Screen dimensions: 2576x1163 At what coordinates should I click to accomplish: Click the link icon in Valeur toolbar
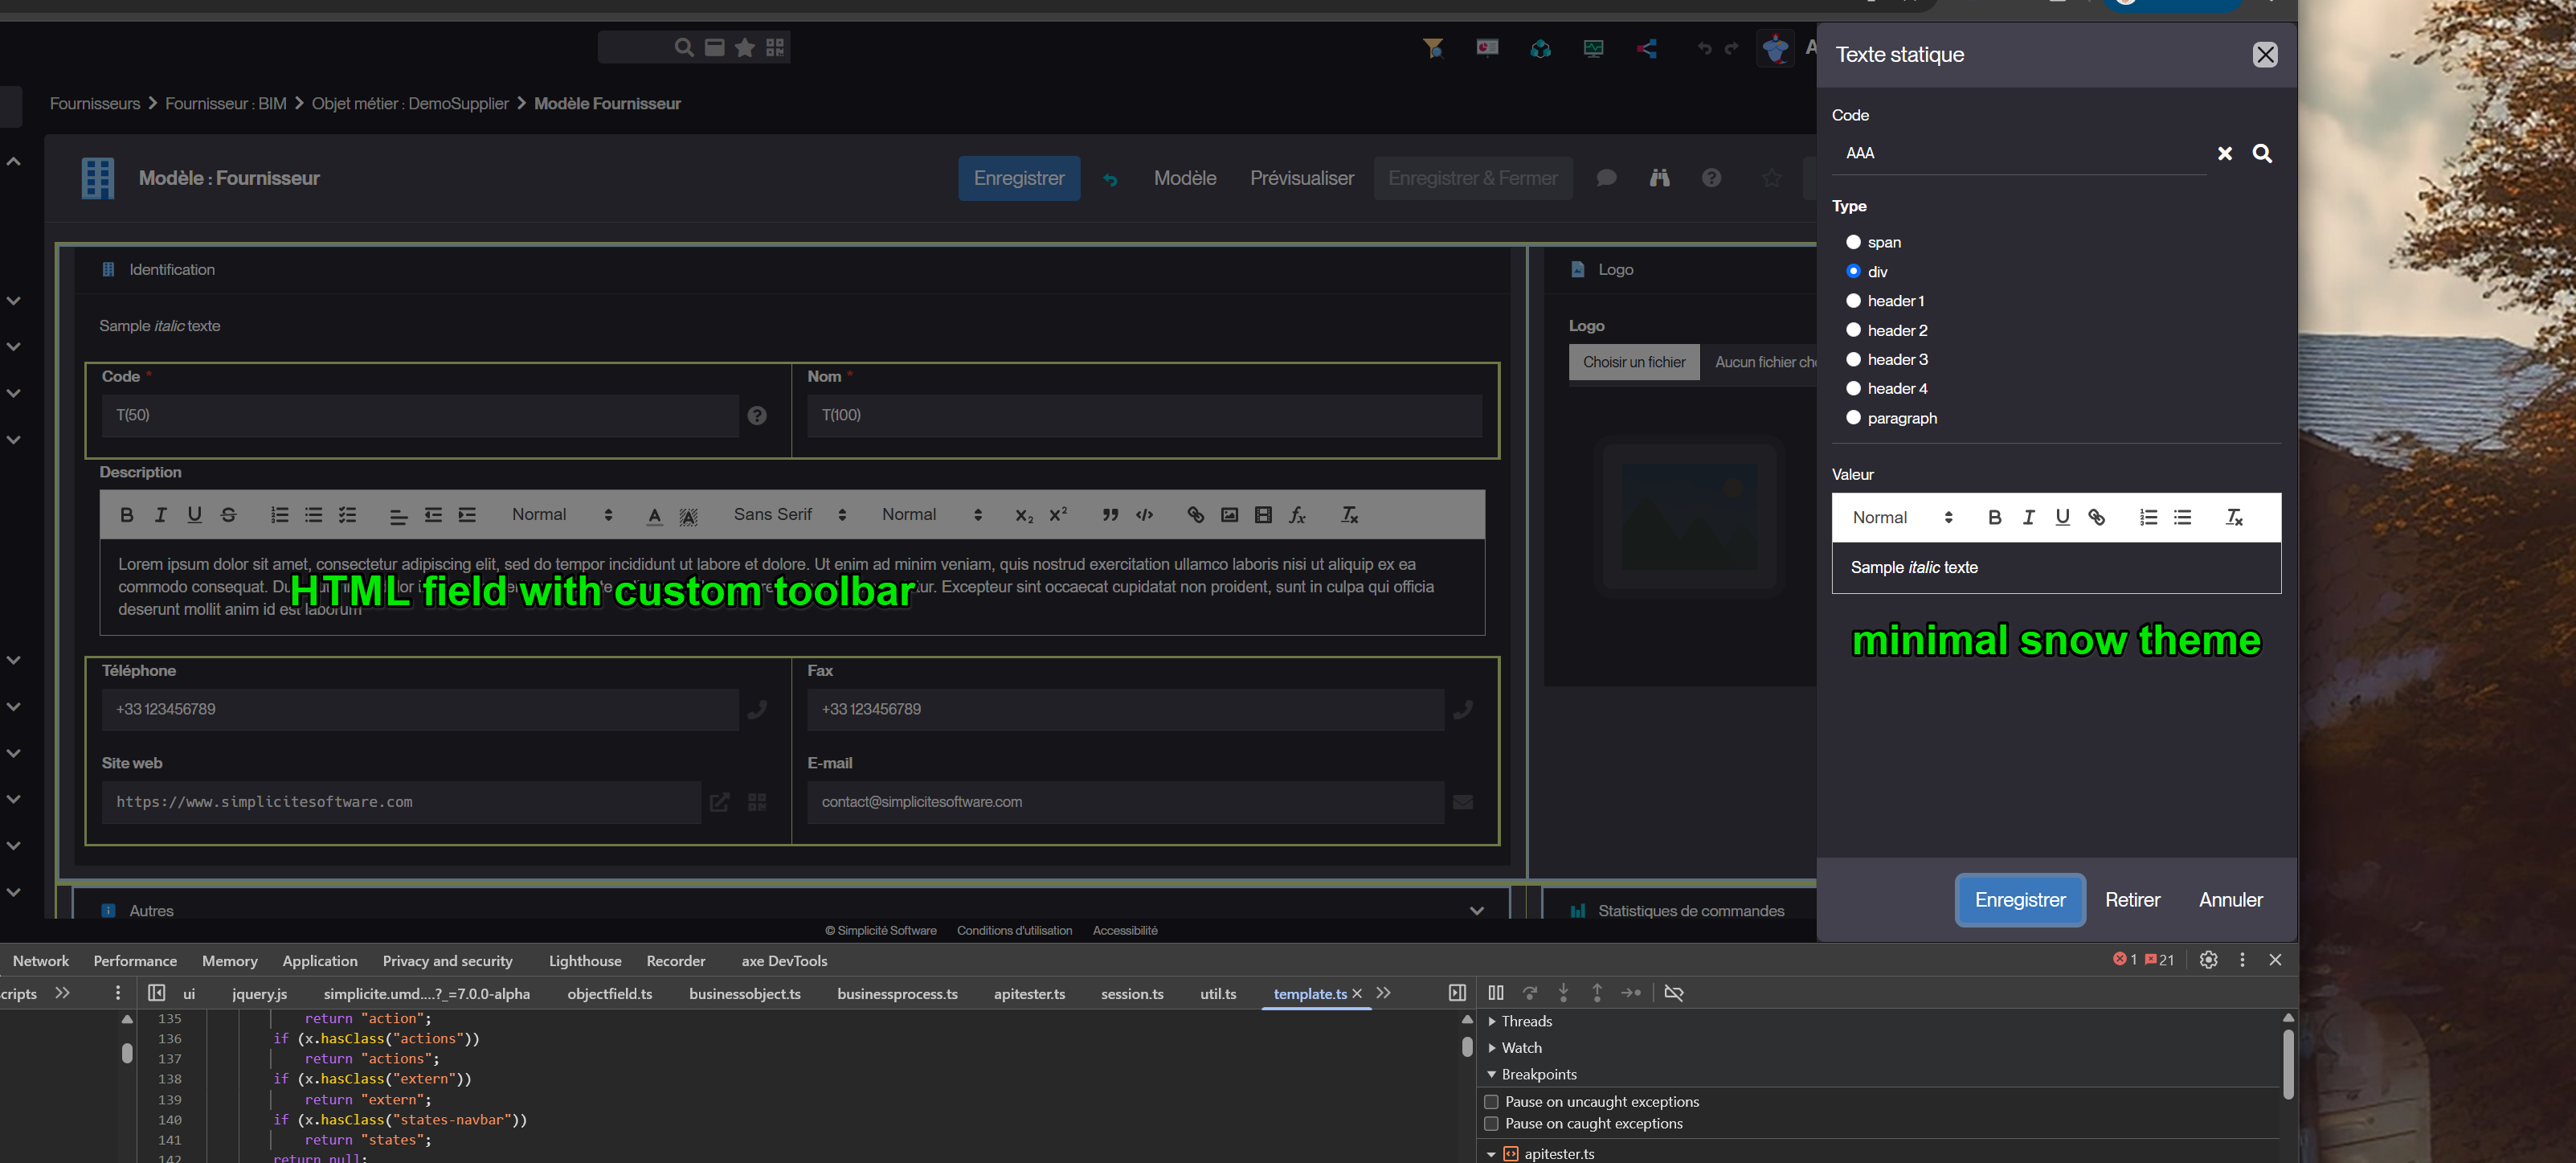click(2096, 517)
